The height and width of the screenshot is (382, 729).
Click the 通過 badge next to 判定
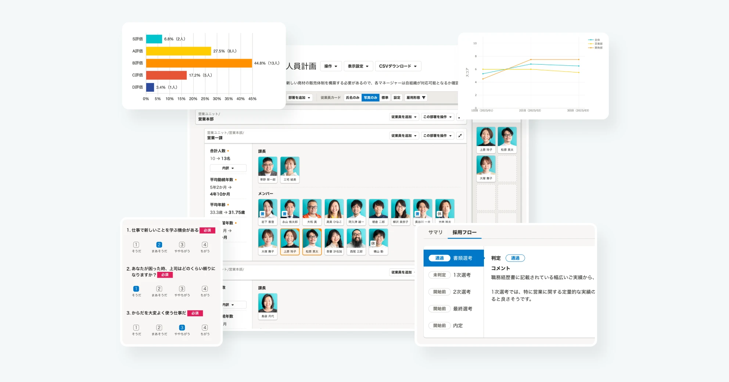[515, 258]
